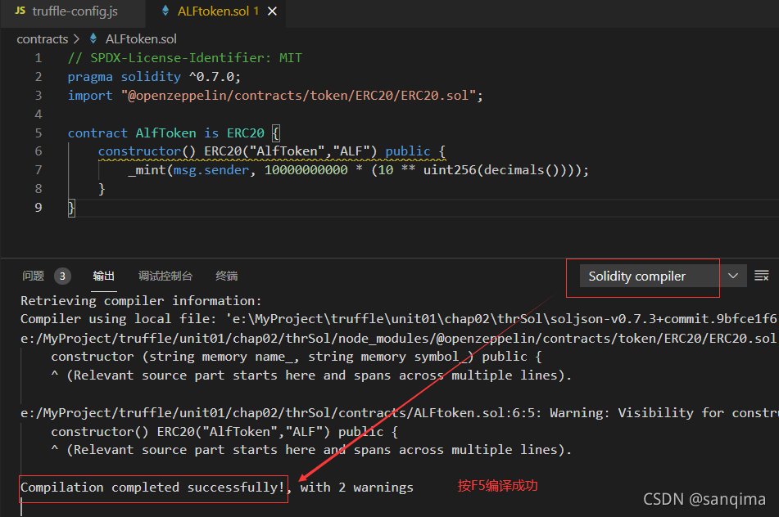
Task: Click the JS file icon on truffle-config.js tab
Action: pyautogui.click(x=20, y=11)
